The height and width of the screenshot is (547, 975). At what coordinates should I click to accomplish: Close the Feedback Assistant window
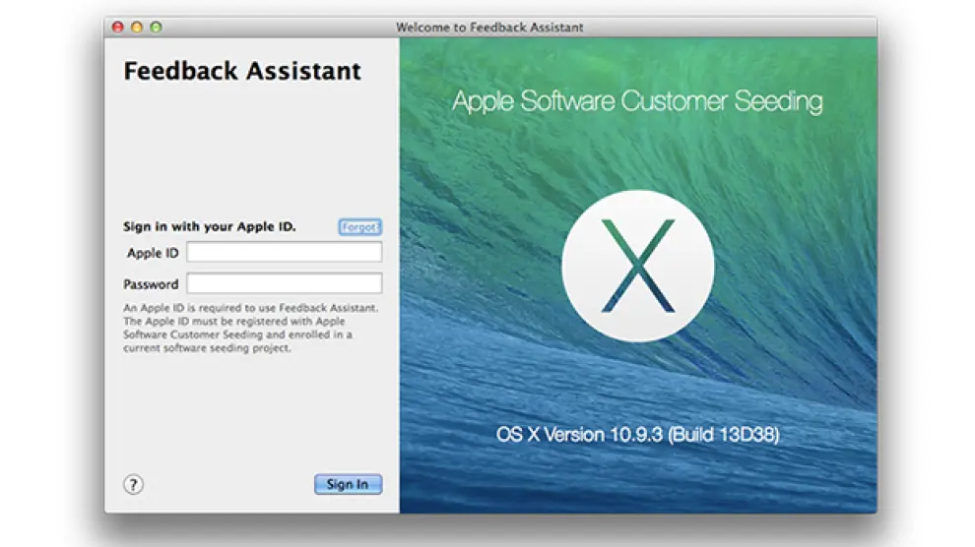pos(118,28)
